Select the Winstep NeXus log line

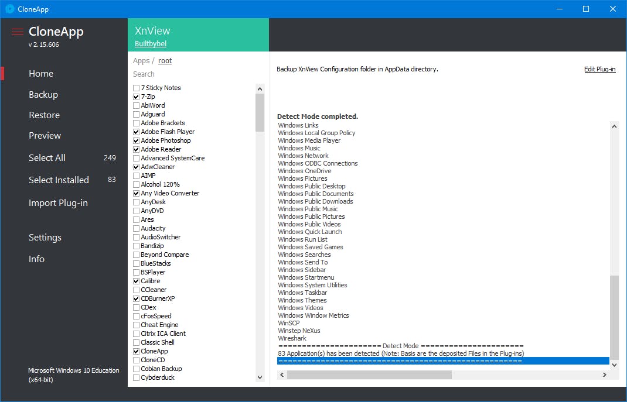(x=299, y=331)
